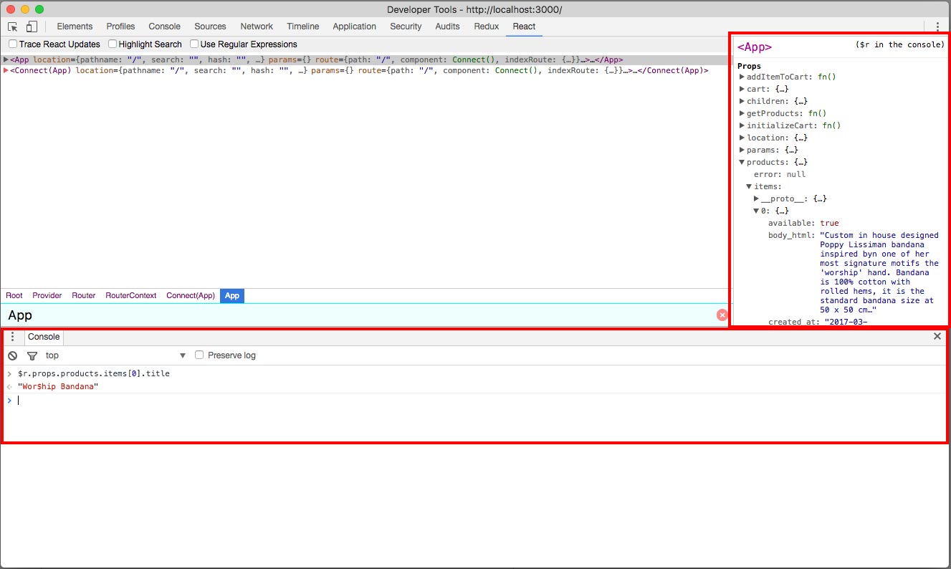
Task: Open the Timeline tab
Action: coord(302,27)
